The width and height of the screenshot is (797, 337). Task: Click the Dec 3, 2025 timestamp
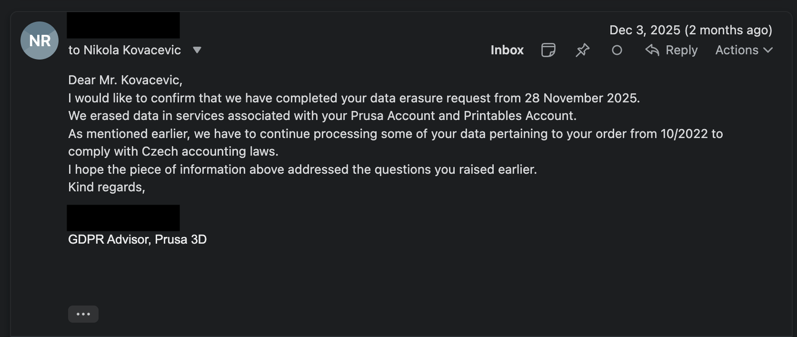click(690, 30)
